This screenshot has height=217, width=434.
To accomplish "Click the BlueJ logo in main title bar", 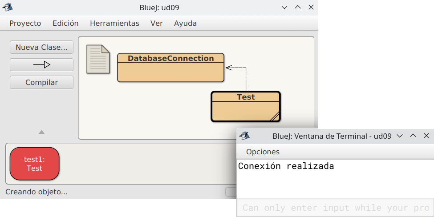I will pyautogui.click(x=8, y=7).
